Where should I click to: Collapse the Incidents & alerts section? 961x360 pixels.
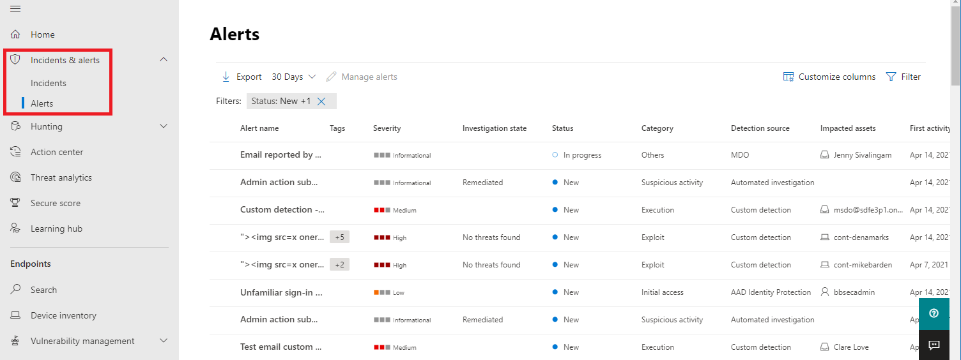(164, 59)
